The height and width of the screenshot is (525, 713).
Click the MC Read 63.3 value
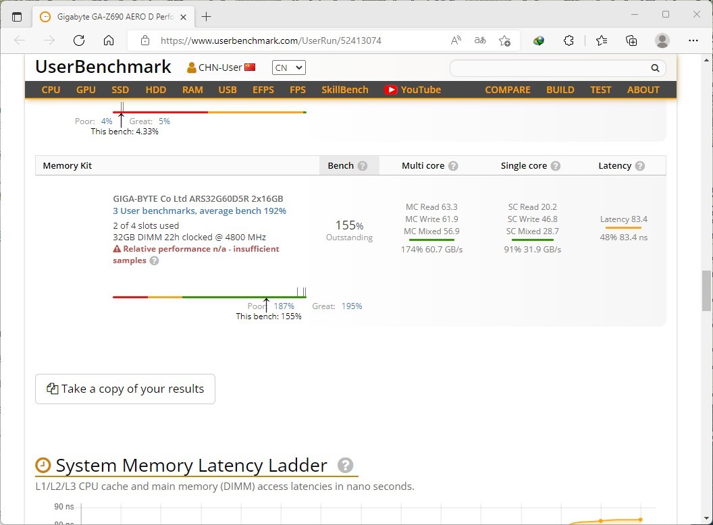pos(431,206)
